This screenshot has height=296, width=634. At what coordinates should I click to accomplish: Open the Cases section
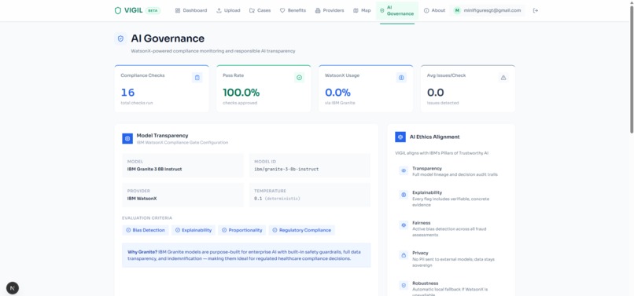pyautogui.click(x=260, y=10)
